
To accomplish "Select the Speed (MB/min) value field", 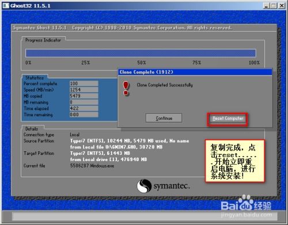I will 84,90.
